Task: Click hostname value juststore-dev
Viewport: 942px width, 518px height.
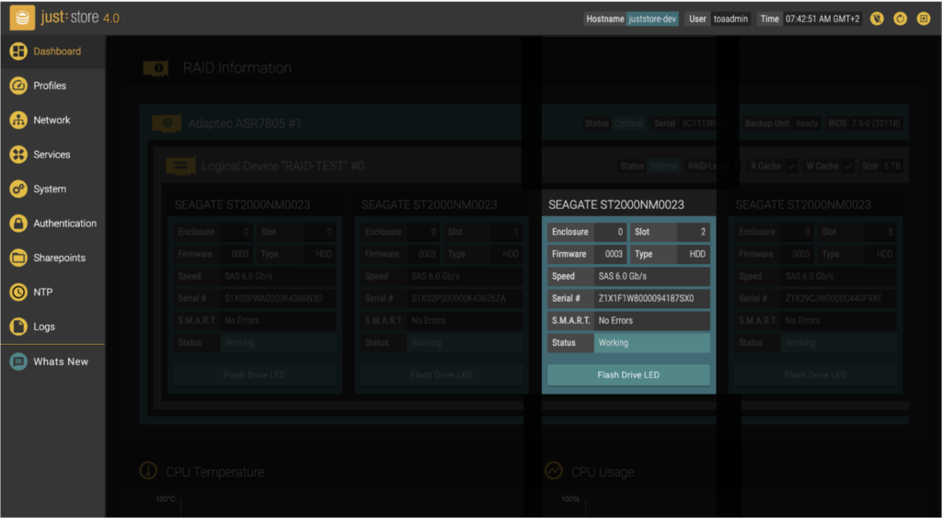Action: [652, 18]
